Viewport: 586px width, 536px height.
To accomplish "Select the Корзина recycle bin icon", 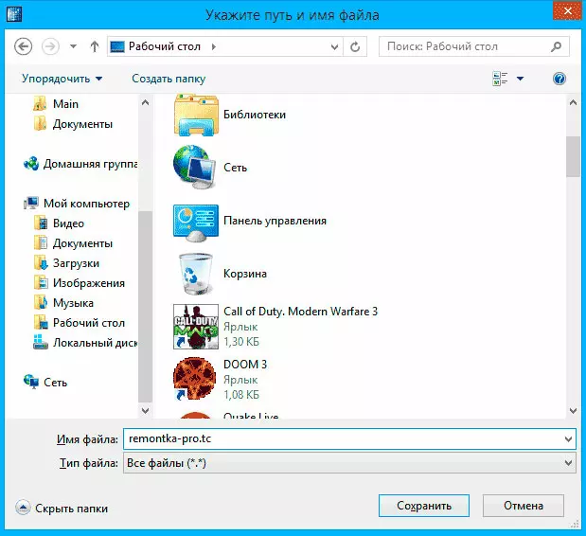I will coord(195,274).
